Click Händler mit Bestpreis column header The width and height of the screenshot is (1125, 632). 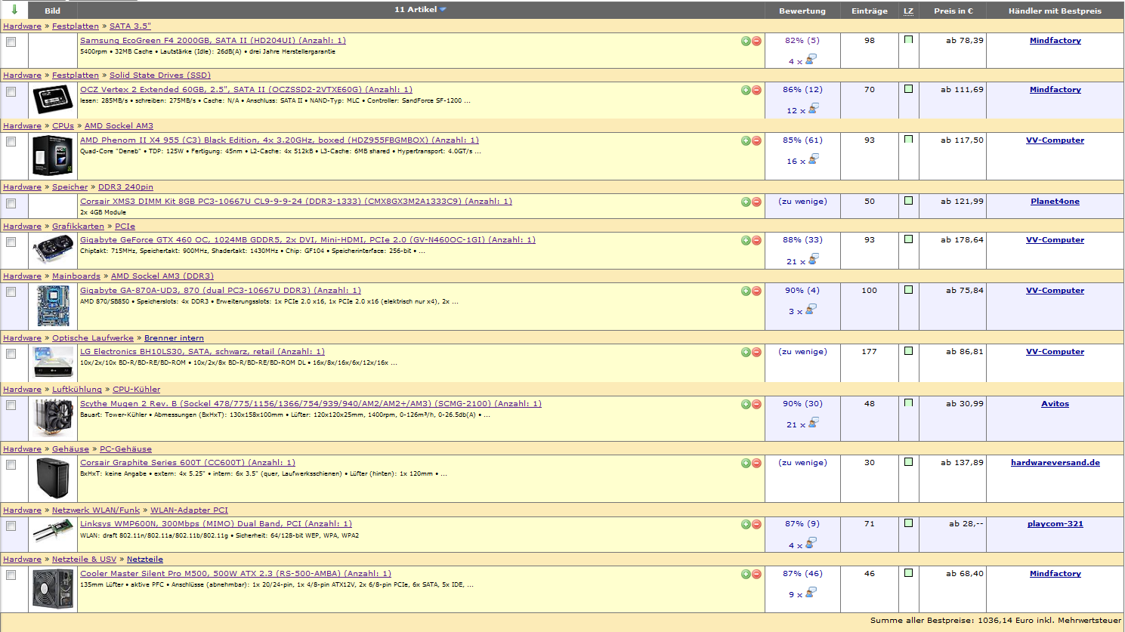point(1055,11)
